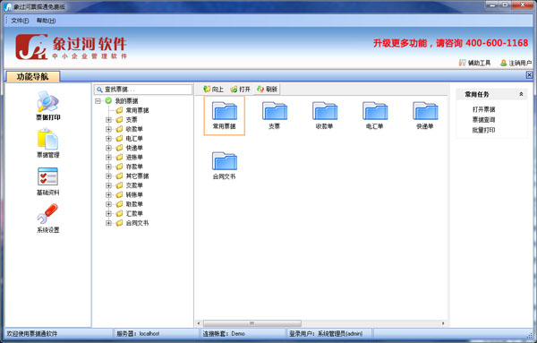Expand the 电汇单 tree node

108,139
